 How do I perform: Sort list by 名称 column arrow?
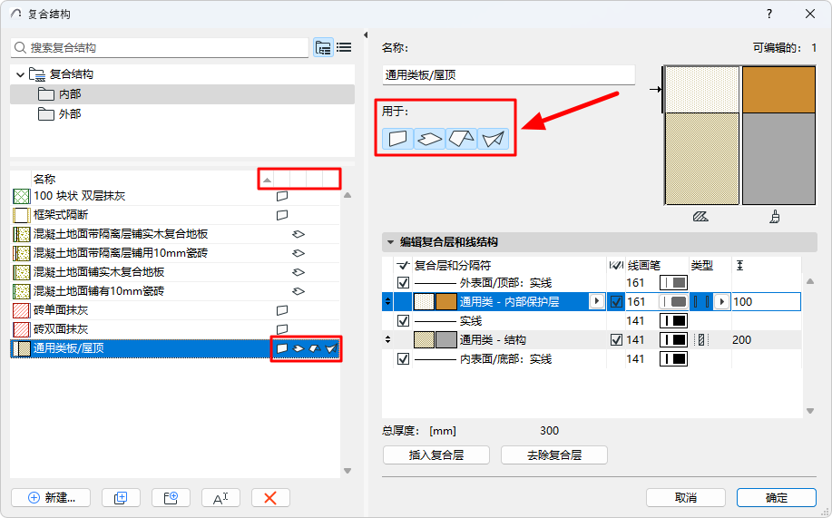click(268, 180)
